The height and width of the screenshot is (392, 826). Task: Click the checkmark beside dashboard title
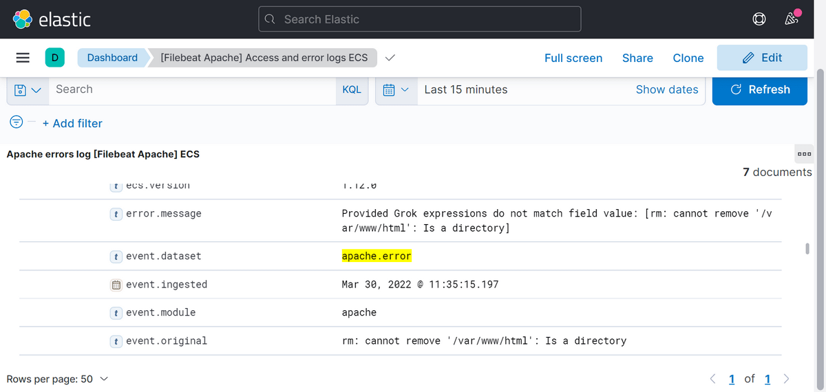coord(390,58)
